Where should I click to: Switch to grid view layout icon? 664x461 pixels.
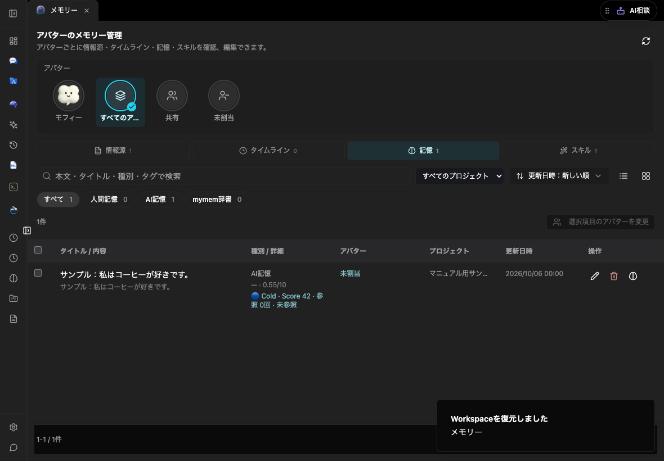pos(646,176)
